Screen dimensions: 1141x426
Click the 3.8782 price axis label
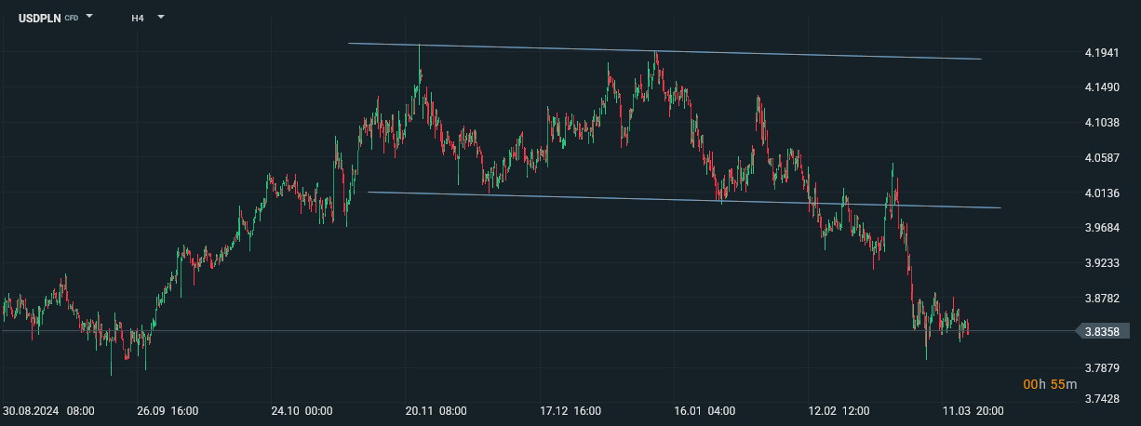point(1104,299)
